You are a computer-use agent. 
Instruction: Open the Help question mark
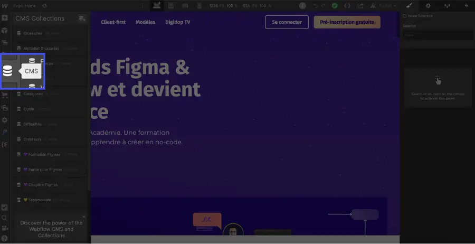pos(5,238)
